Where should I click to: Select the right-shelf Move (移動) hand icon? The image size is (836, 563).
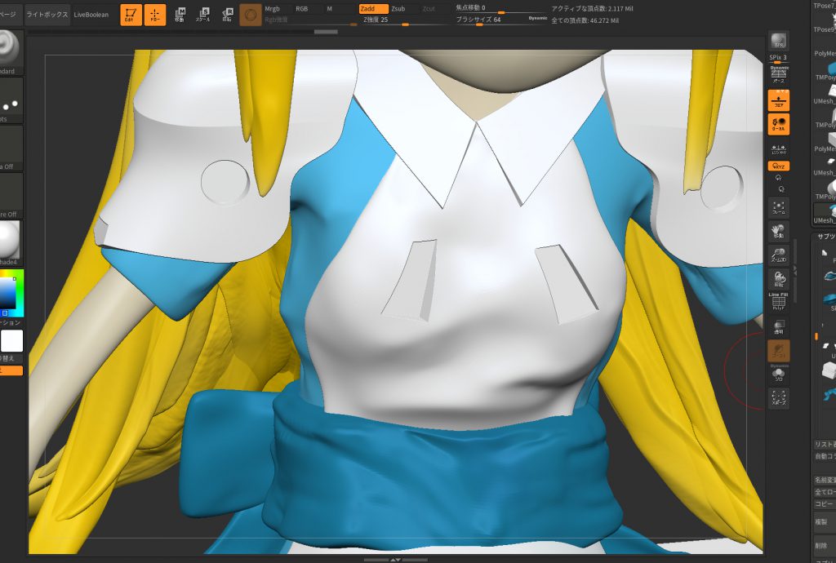779,232
